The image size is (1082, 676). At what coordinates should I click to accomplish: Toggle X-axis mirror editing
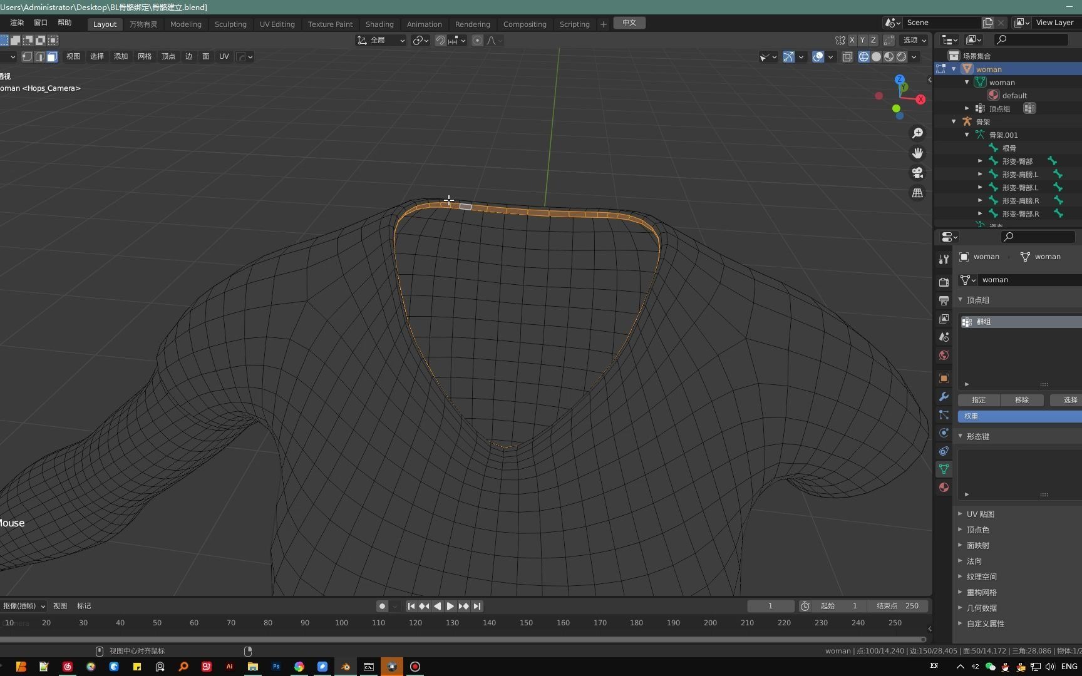852,39
